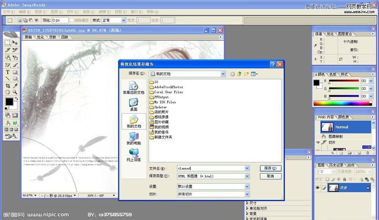Open the 文件 menu
The width and height of the screenshot is (379, 220).
click(8, 11)
